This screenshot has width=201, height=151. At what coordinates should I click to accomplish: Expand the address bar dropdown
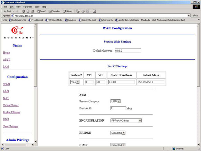pyautogui.click(x=189, y=16)
